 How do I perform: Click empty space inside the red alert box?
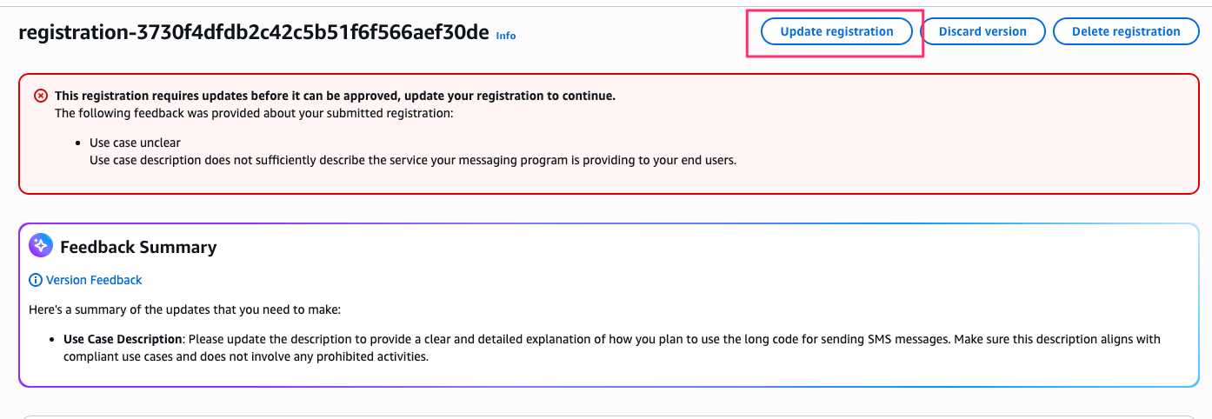(956, 130)
